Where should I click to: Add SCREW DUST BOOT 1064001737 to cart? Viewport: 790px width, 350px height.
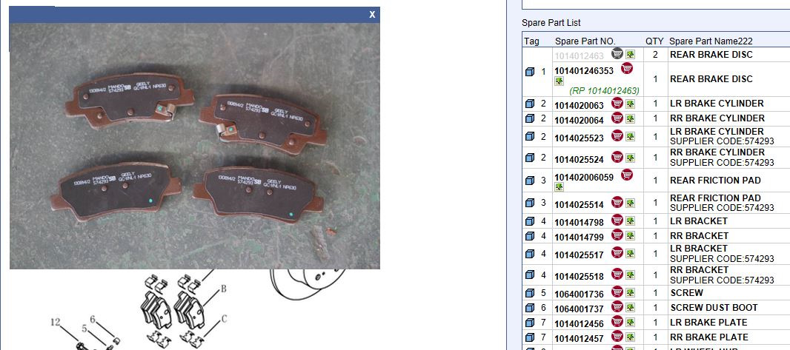[x=617, y=307]
